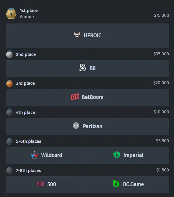Open the BC.Game team page
174x197 pixels.
(x=133, y=184)
